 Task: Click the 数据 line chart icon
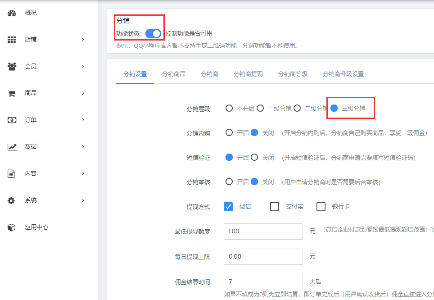point(12,147)
